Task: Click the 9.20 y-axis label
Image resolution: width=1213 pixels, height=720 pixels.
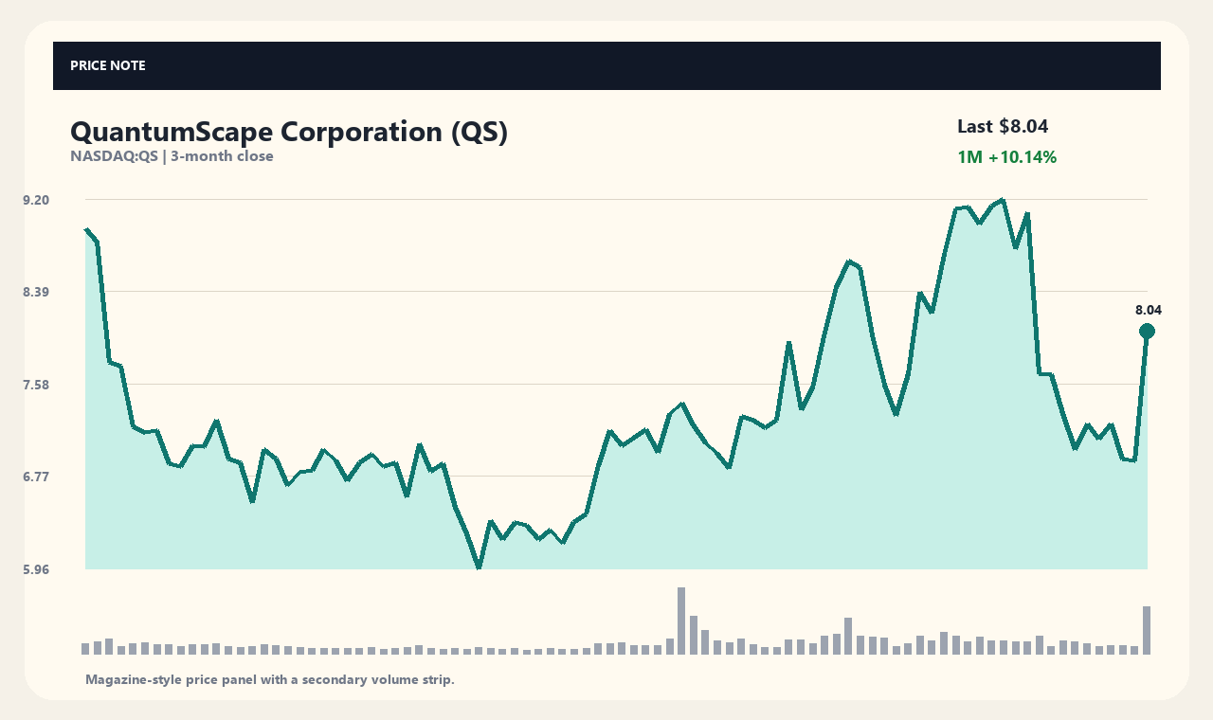Action: pyautogui.click(x=36, y=200)
